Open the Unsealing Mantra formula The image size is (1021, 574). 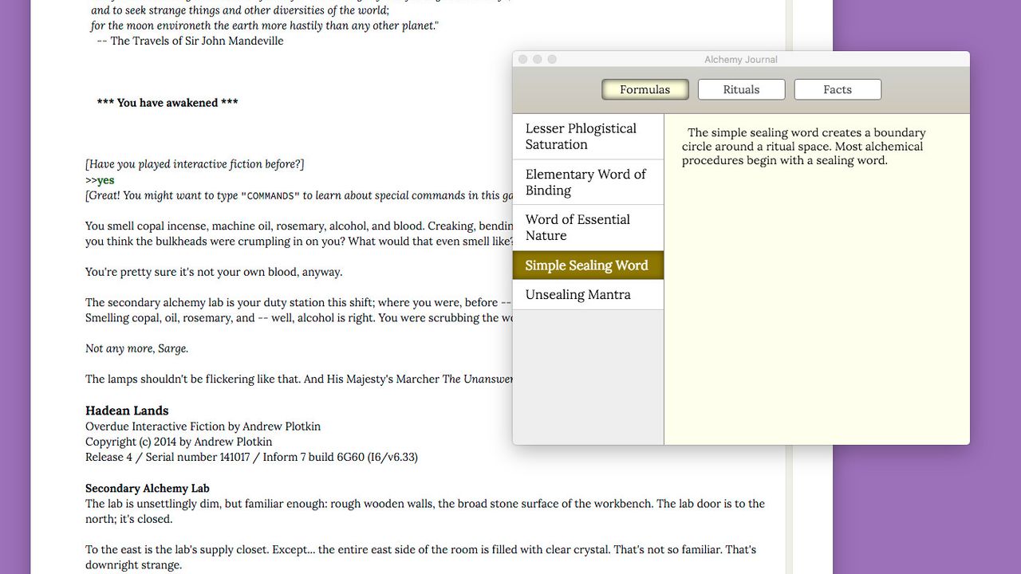(588, 295)
